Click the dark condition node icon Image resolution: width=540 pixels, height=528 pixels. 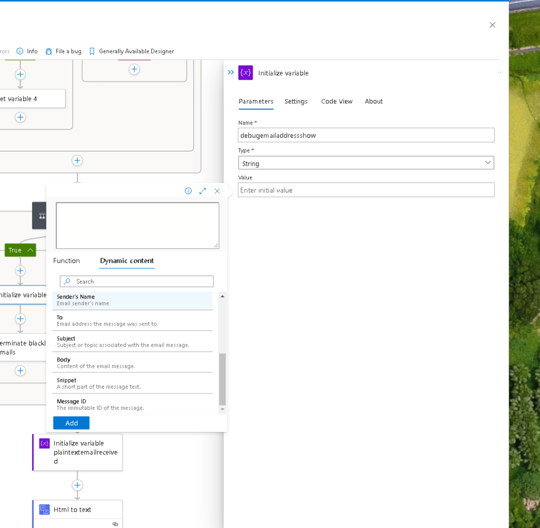[x=42, y=216]
